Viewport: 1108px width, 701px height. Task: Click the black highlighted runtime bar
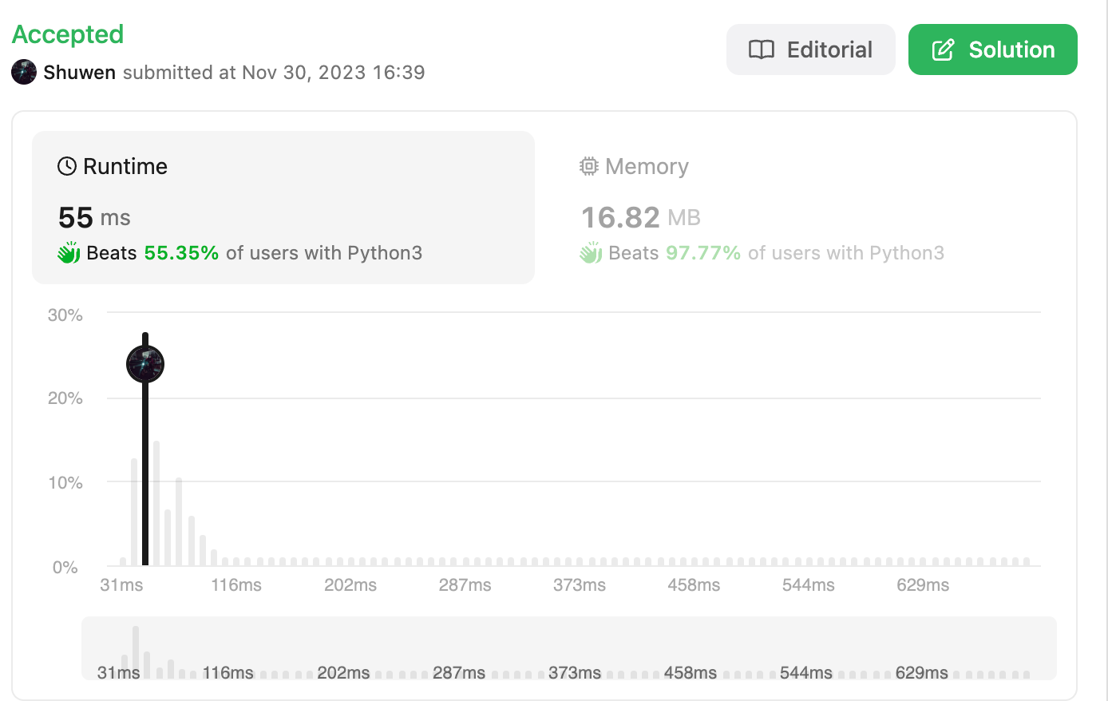tap(145, 479)
